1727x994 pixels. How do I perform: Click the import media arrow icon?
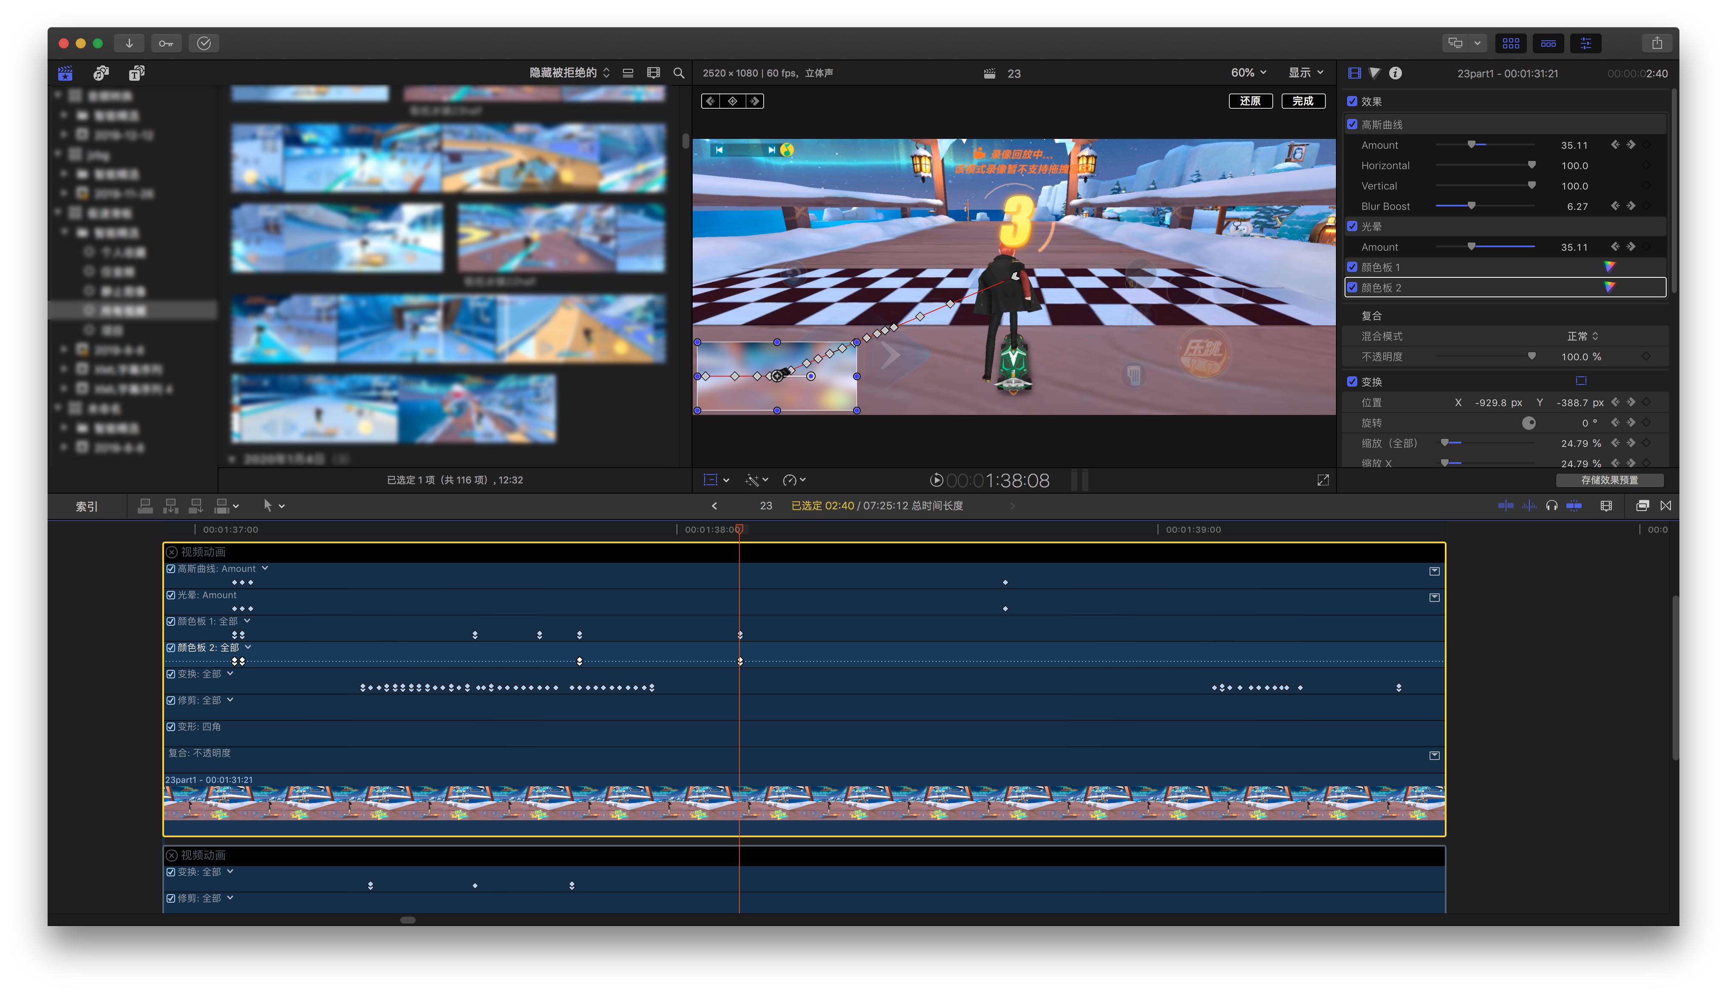(128, 43)
